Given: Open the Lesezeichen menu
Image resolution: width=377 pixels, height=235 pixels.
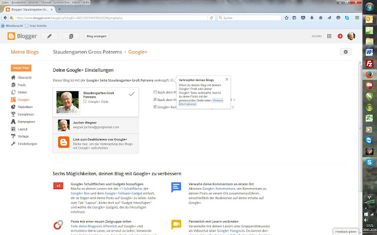Looking at the screenshot, I should click(61, 2).
